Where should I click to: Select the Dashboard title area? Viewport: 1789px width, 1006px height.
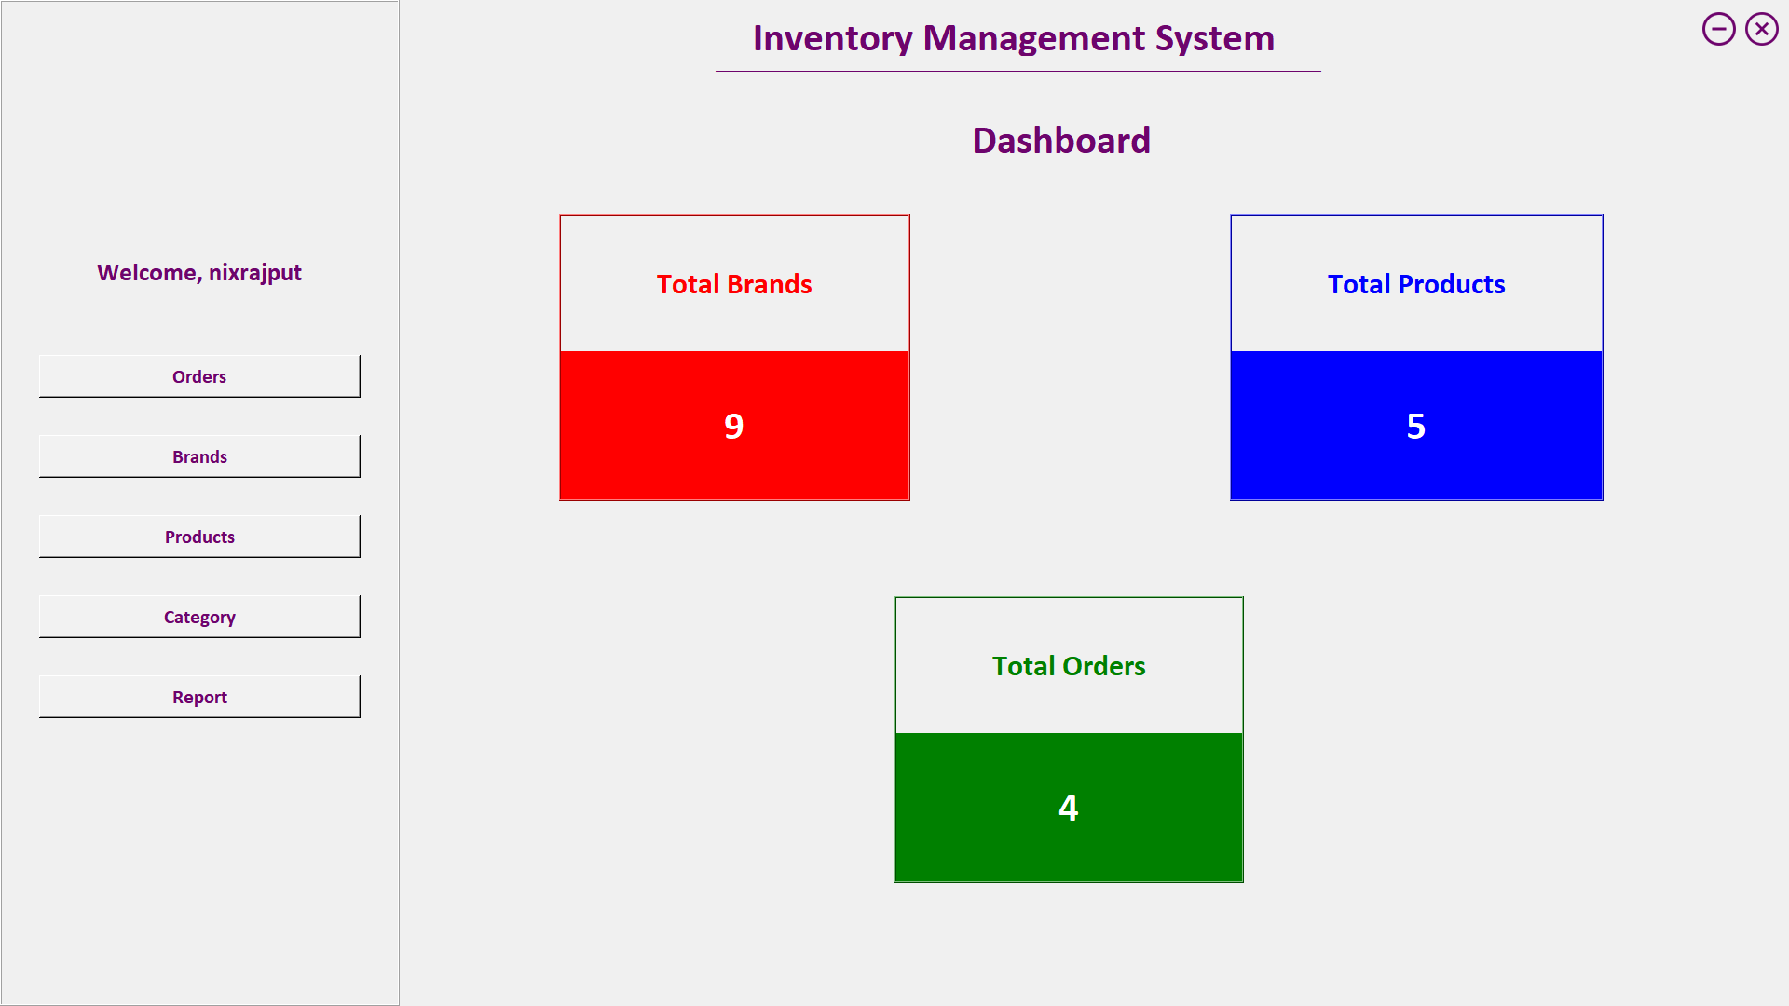point(1060,139)
